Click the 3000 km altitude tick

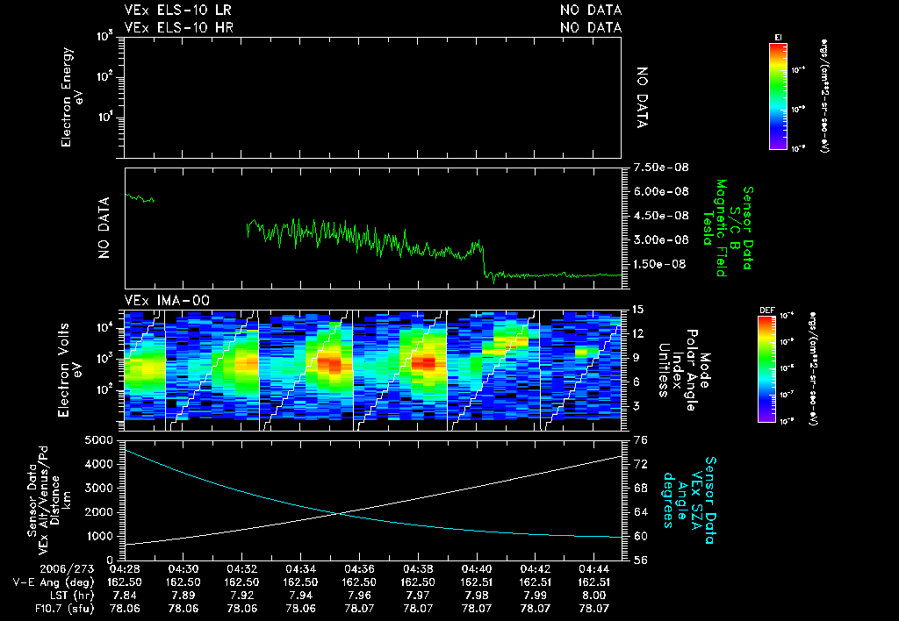tap(99, 488)
